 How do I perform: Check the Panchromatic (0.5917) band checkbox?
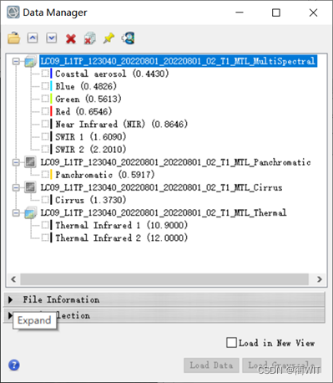pyautogui.click(x=45, y=175)
